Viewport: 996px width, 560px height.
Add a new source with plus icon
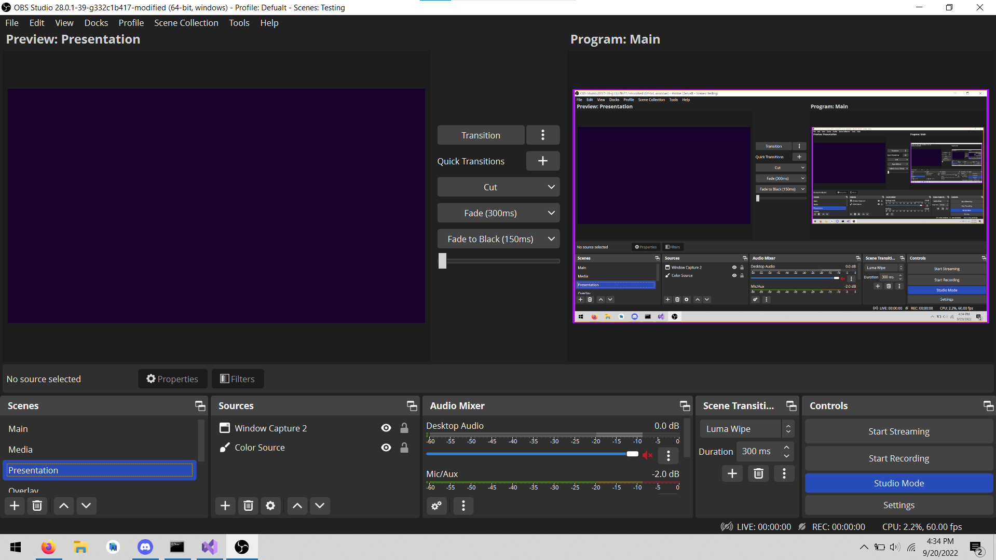(225, 506)
